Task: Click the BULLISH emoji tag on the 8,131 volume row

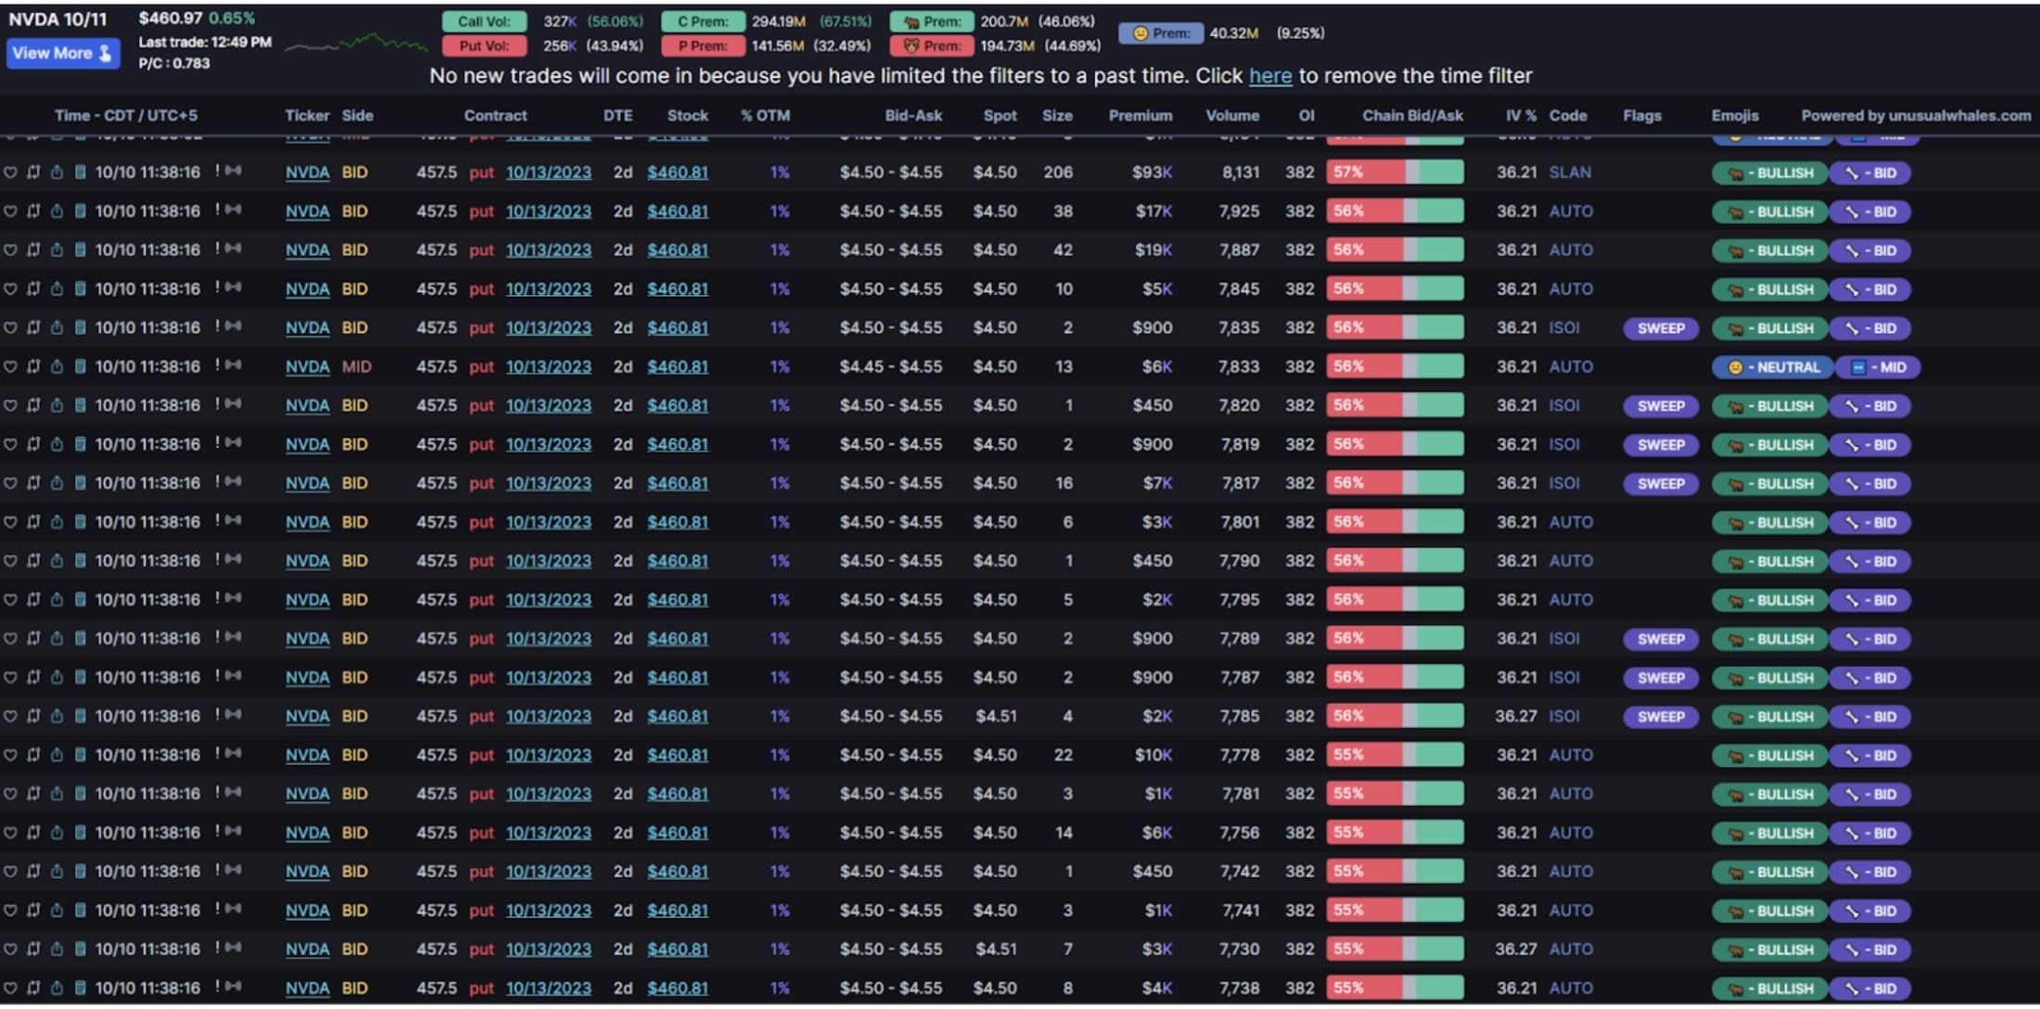Action: point(1770,173)
